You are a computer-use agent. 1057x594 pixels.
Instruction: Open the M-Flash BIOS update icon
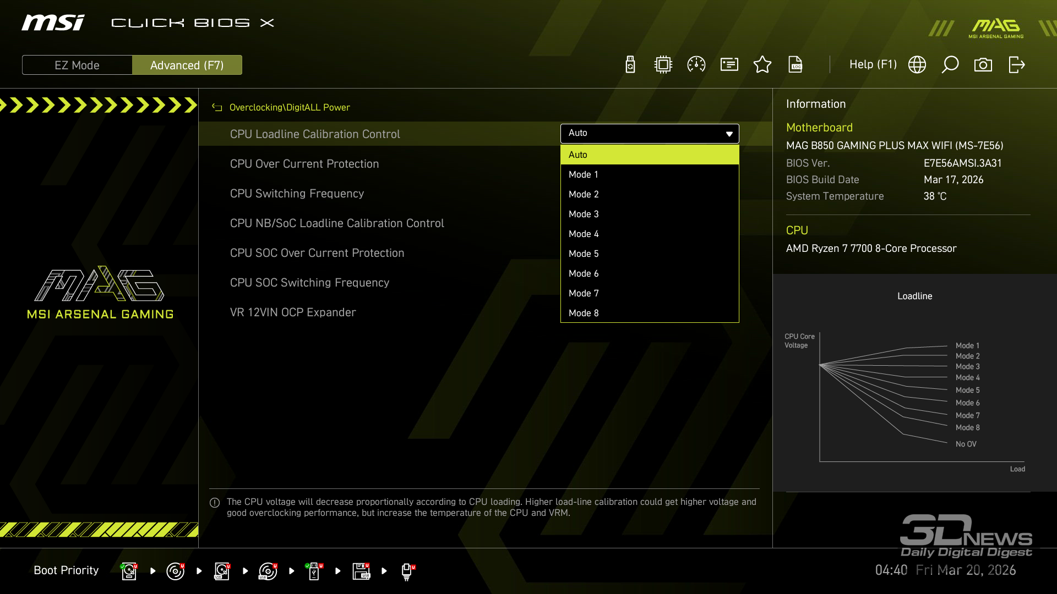[x=630, y=65]
